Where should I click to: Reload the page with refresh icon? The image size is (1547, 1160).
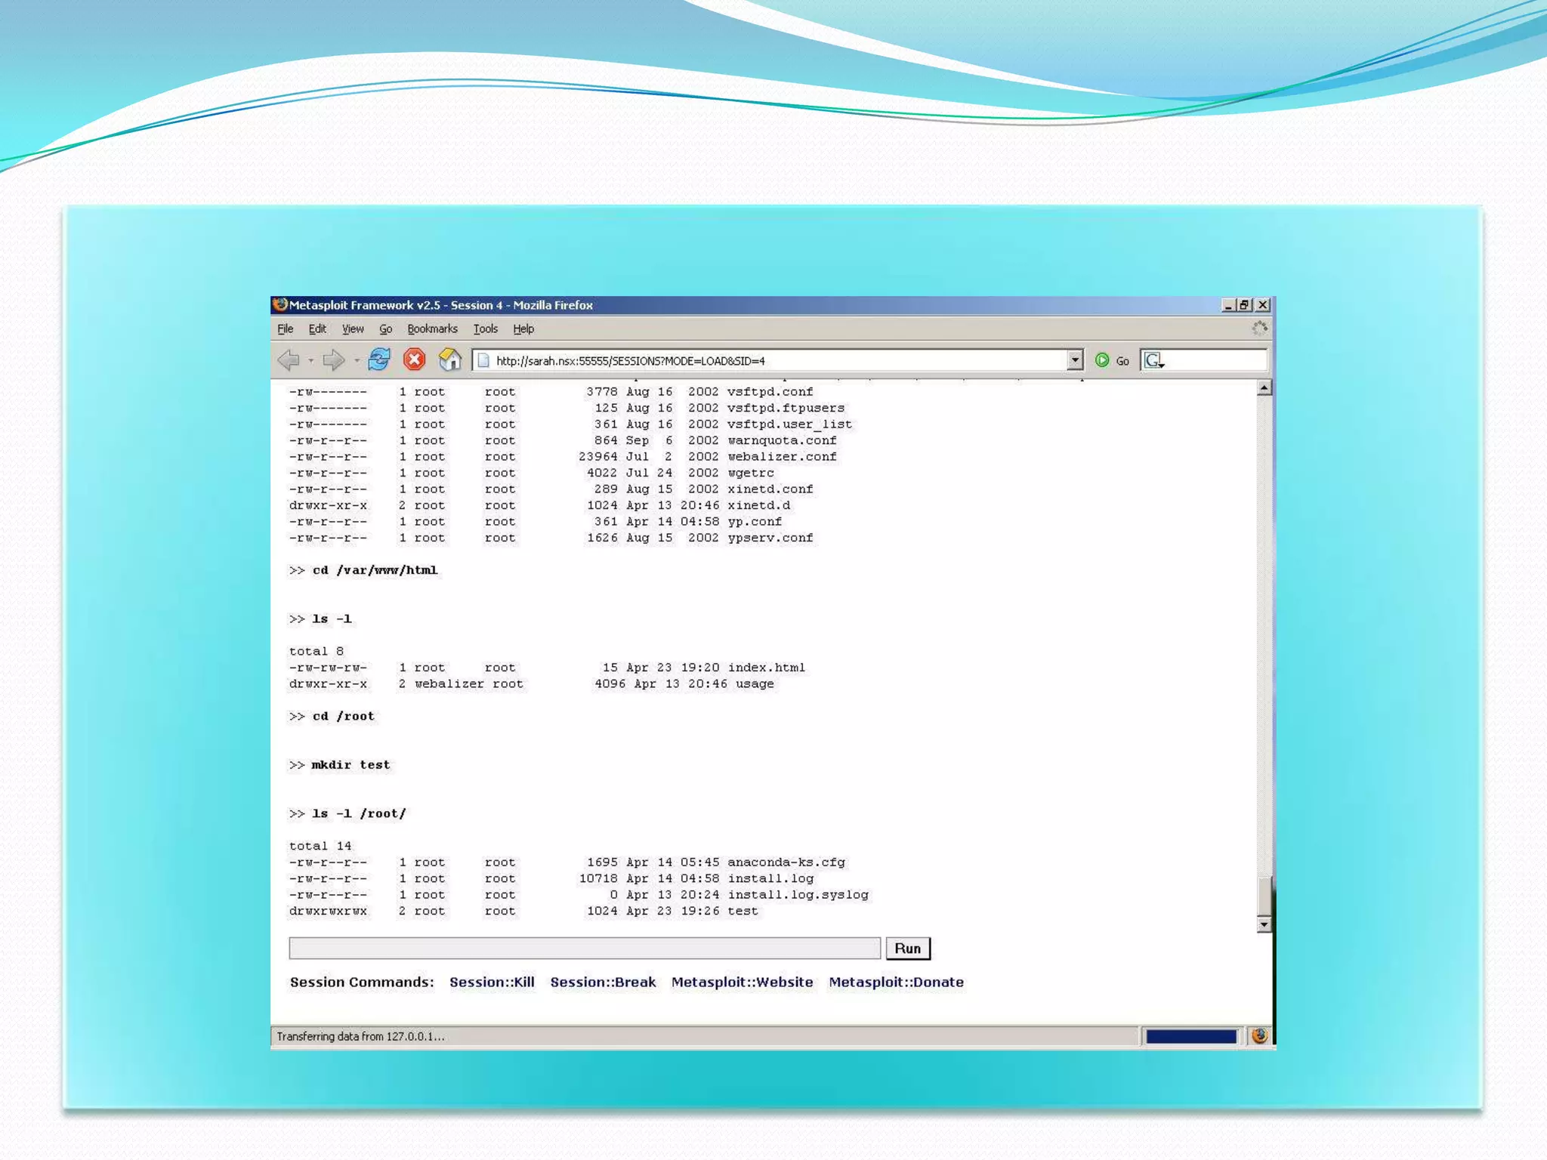coord(379,359)
